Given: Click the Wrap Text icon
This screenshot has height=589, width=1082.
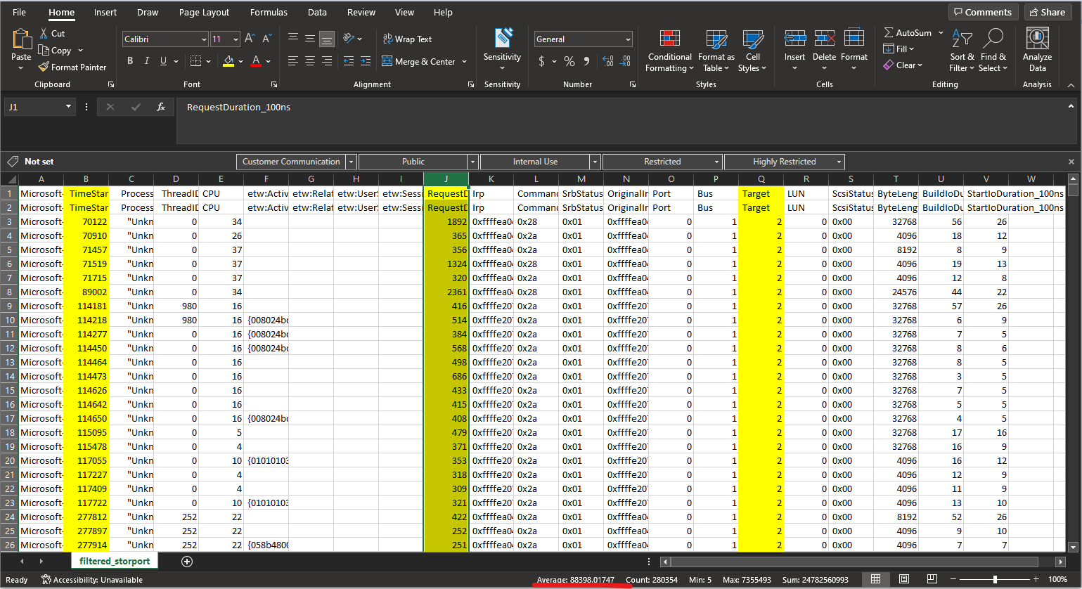Looking at the screenshot, I should click(x=387, y=39).
